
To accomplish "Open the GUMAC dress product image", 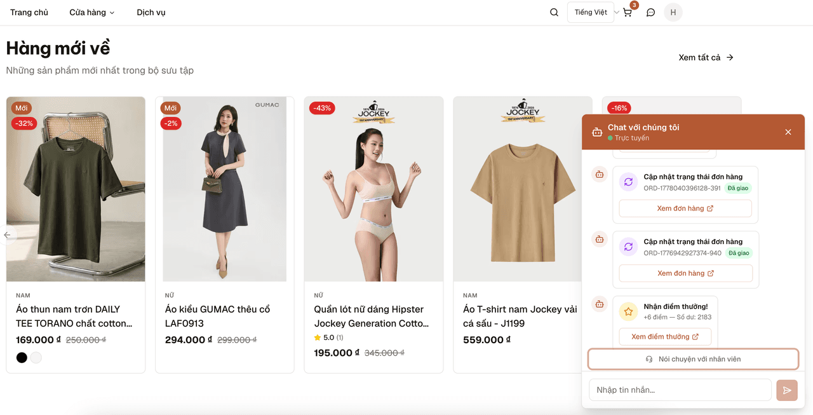I will pyautogui.click(x=225, y=189).
